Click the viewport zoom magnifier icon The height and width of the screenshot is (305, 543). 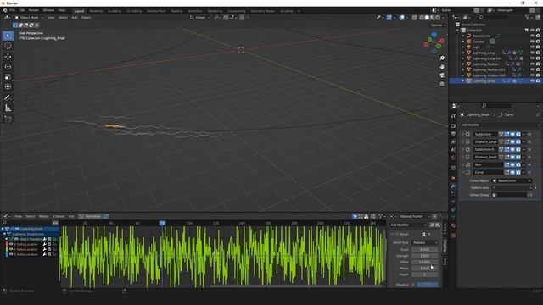point(442,58)
